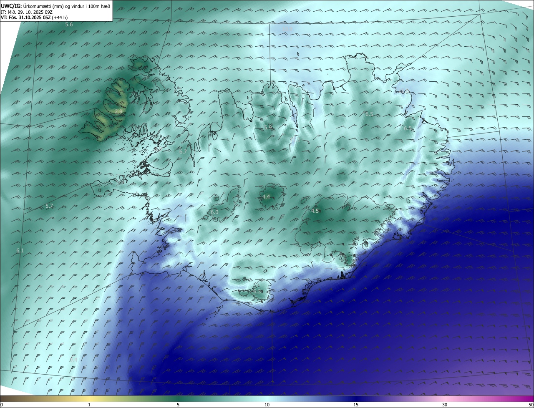The image size is (534, 408).
Task: Click the '30' tick on the color scale
Action: click(445, 405)
